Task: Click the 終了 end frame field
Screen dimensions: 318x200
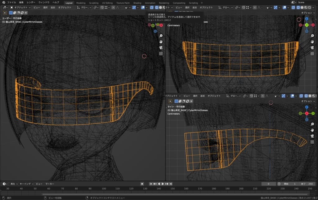Action: coord(307,184)
